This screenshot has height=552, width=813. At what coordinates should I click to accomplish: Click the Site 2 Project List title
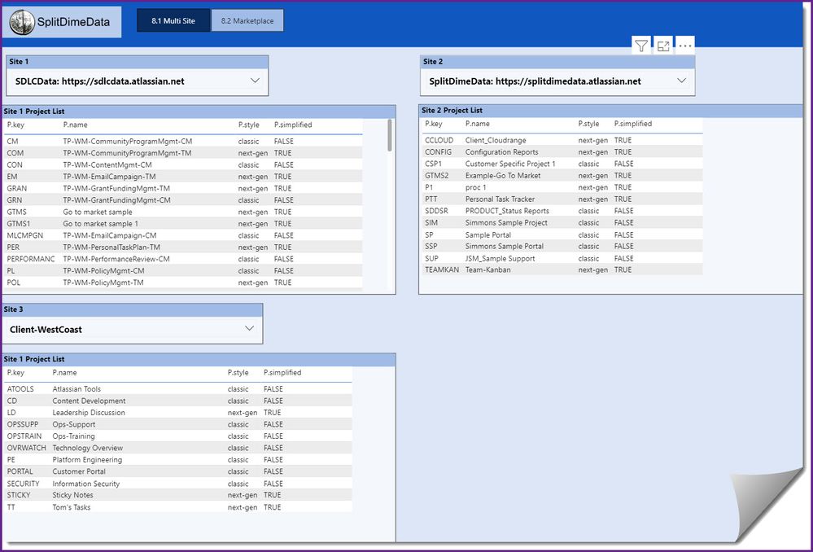tap(452, 111)
